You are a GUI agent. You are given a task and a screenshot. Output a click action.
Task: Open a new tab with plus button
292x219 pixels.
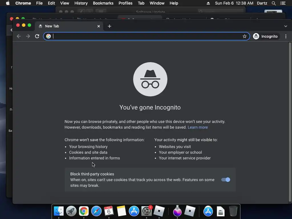(x=109, y=26)
